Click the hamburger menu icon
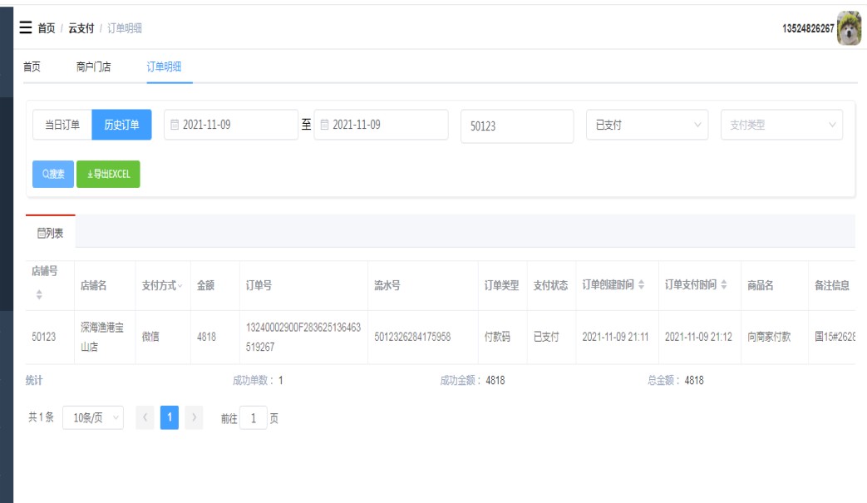The height and width of the screenshot is (503, 867). pos(26,28)
